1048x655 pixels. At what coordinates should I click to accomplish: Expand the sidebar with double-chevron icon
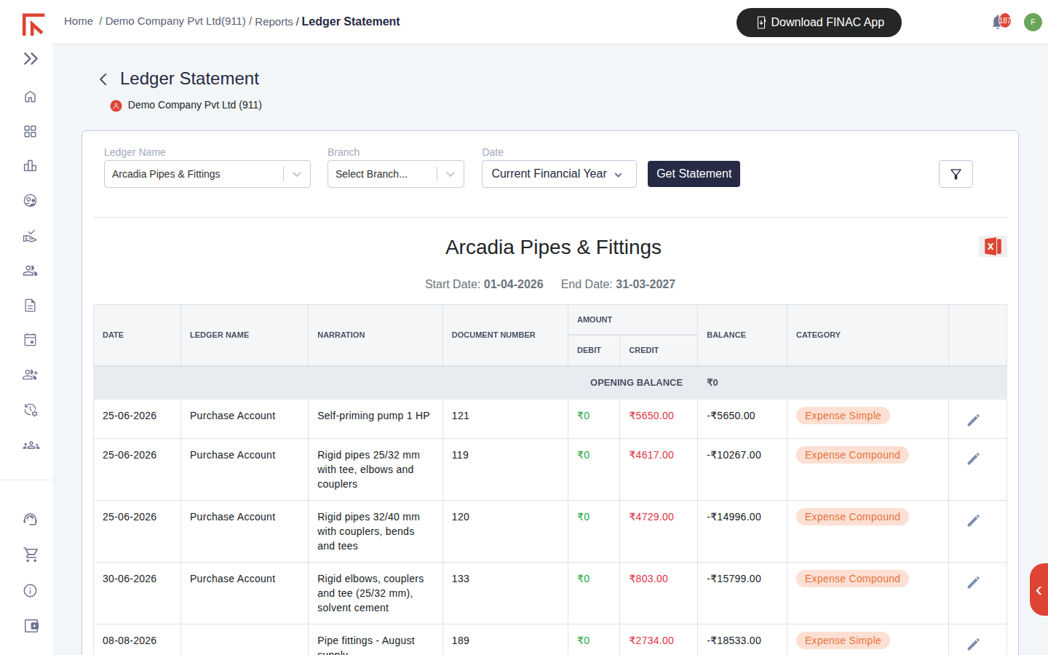click(31, 59)
